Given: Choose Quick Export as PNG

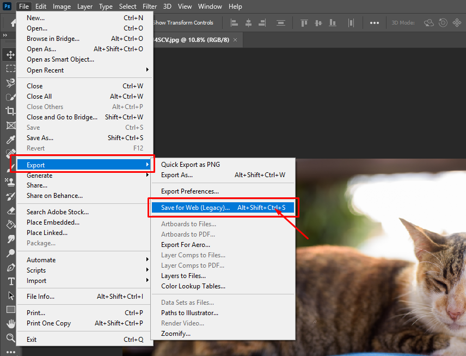Looking at the screenshot, I should (x=191, y=165).
